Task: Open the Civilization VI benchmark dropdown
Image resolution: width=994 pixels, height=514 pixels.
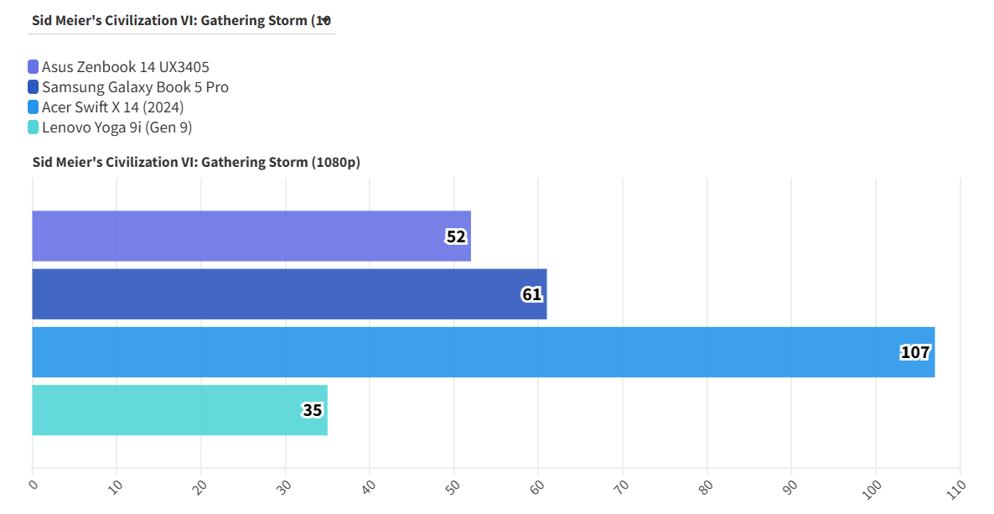Action: (x=182, y=21)
